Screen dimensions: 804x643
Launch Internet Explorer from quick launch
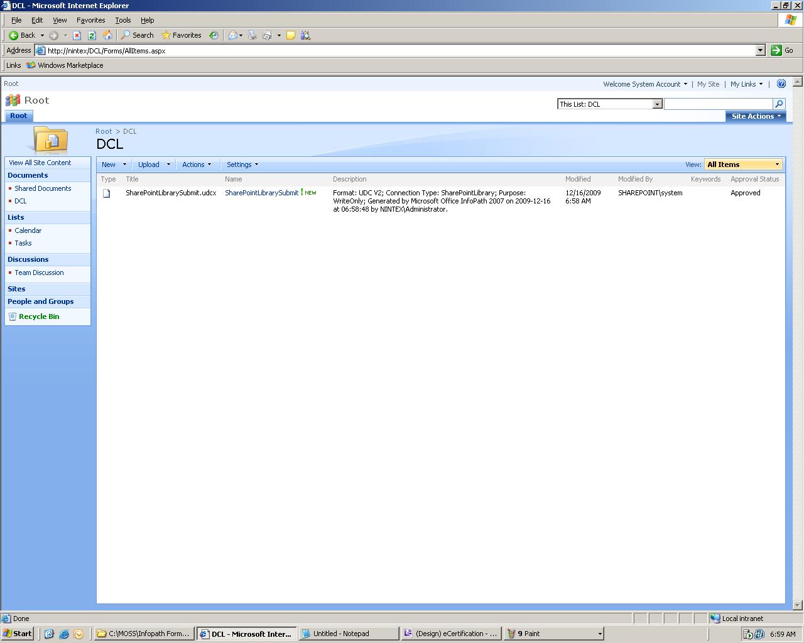[63, 634]
